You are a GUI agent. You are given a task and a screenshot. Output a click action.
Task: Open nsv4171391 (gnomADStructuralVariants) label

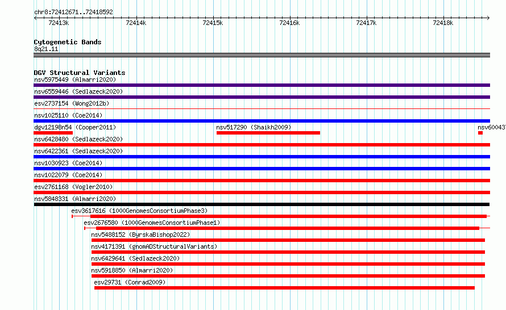pos(154,246)
